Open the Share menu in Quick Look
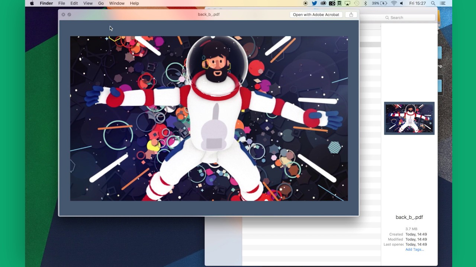 coord(351,14)
